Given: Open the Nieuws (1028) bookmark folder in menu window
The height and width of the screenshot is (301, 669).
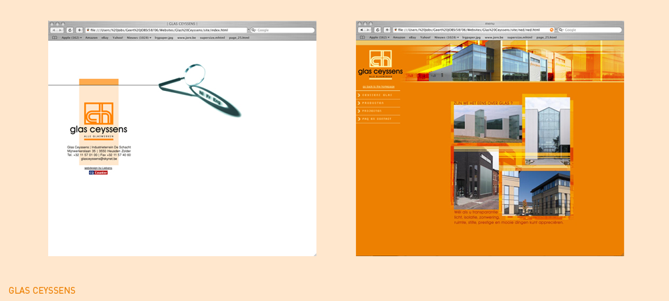Looking at the screenshot, I should pos(447,37).
